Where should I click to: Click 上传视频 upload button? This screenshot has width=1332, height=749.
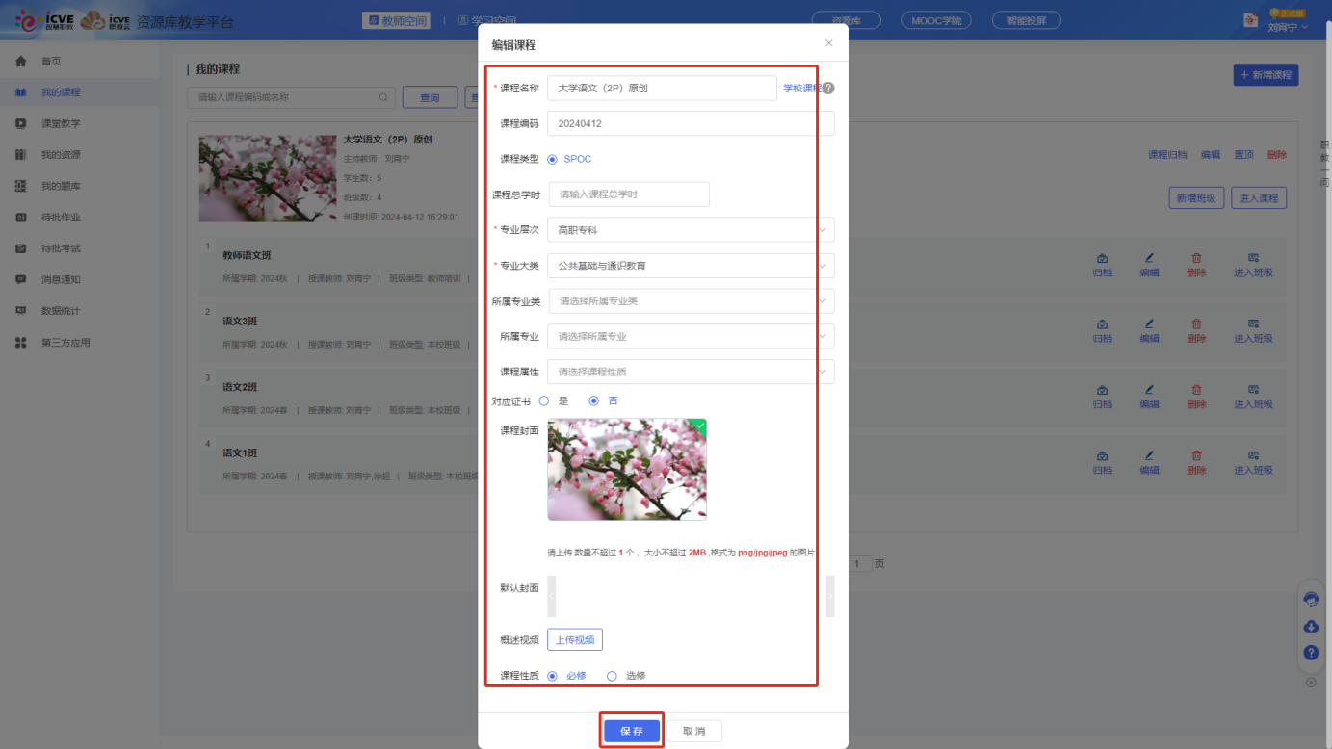pyautogui.click(x=575, y=640)
